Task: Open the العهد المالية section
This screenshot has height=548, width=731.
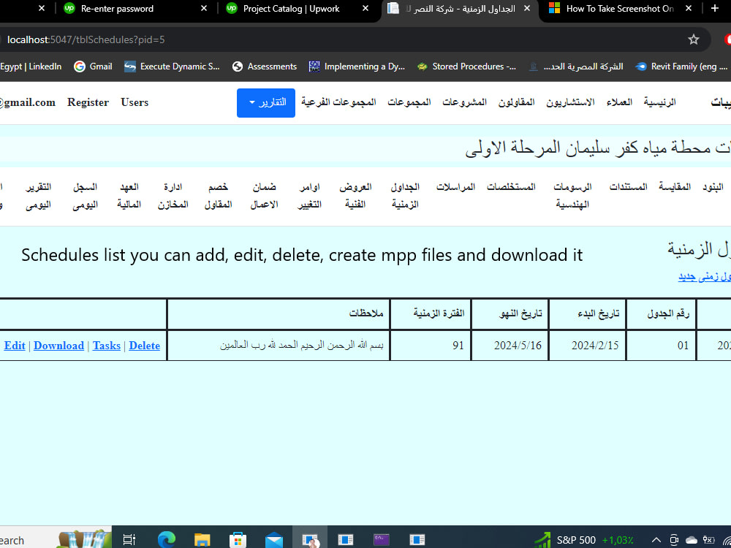Action: pos(129,195)
